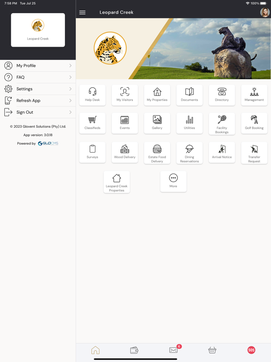The height and width of the screenshot is (362, 271).
Task: Open the Management tile
Action: (254, 95)
